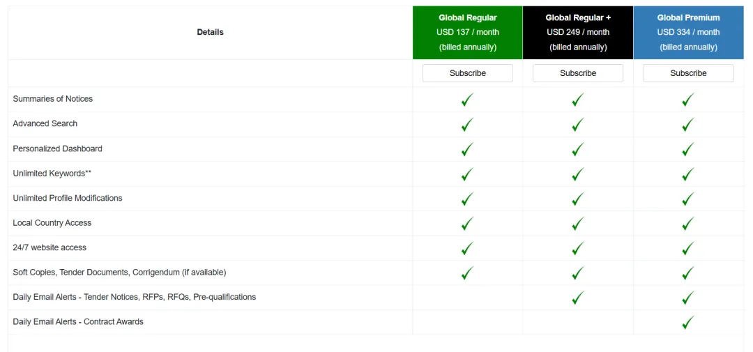Image resolution: width=753 pixels, height=352 pixels.
Task: Click Global Regular + checkmark for Personalized Dashboard
Action: (577, 149)
